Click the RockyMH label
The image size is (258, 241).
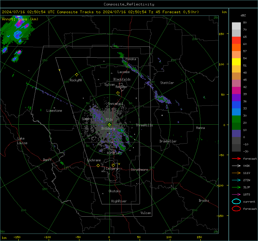click(76, 80)
